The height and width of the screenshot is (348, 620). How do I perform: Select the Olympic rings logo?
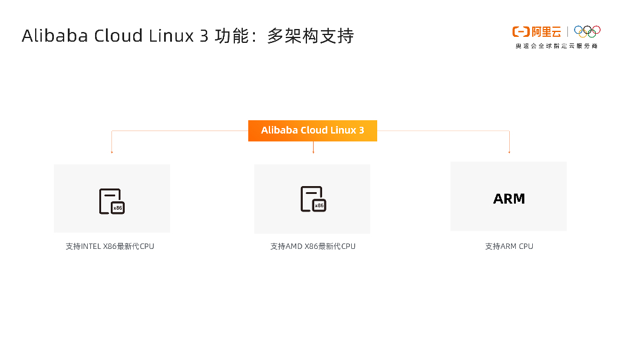[x=587, y=31]
